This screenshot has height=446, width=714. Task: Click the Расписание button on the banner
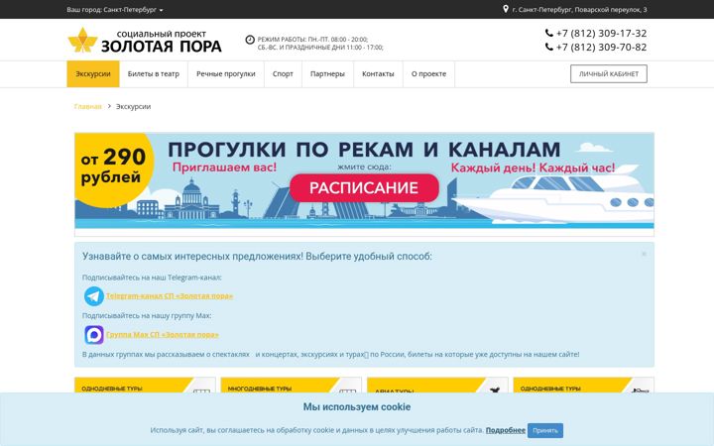(x=364, y=188)
